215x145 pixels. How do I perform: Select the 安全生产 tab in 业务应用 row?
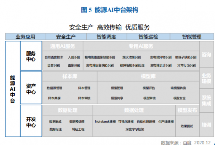(x=66, y=36)
